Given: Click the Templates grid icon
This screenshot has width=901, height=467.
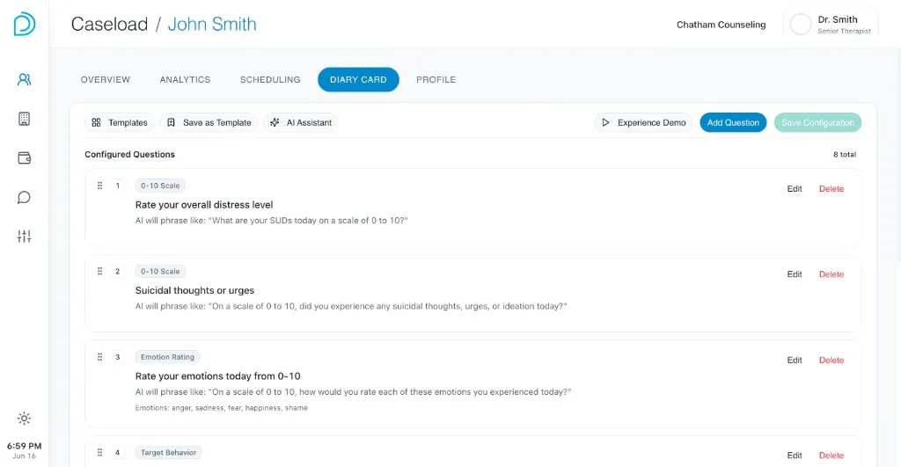Looking at the screenshot, I should tap(96, 122).
